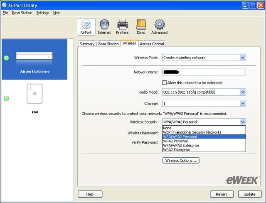Choose WPA/WPA2 Enterprise in the list

tap(204, 146)
